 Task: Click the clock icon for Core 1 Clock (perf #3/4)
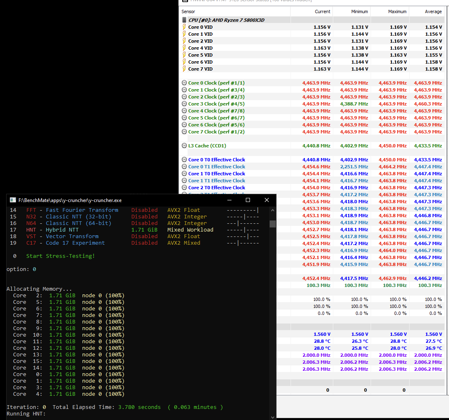(x=184, y=90)
